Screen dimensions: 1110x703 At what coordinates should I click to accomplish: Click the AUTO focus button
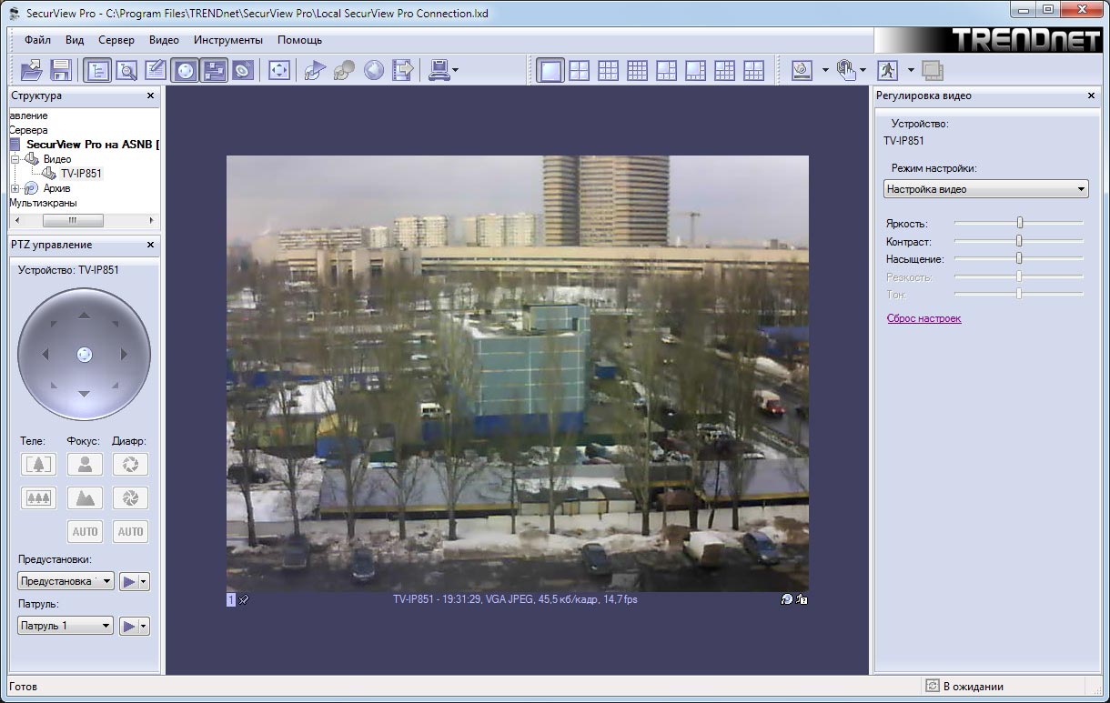click(x=85, y=531)
